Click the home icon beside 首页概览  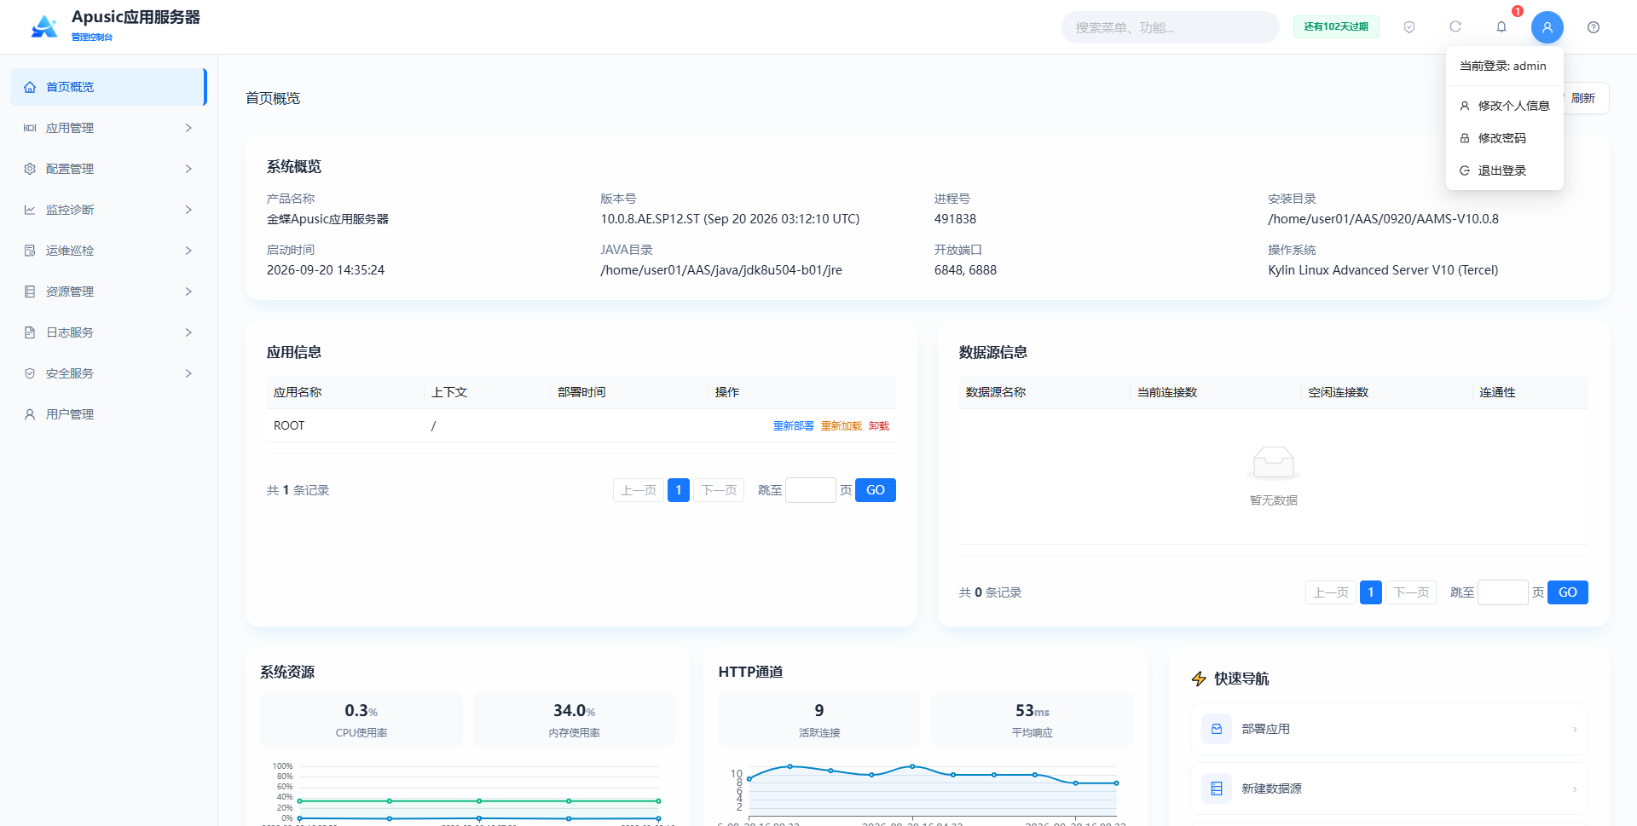(x=30, y=87)
